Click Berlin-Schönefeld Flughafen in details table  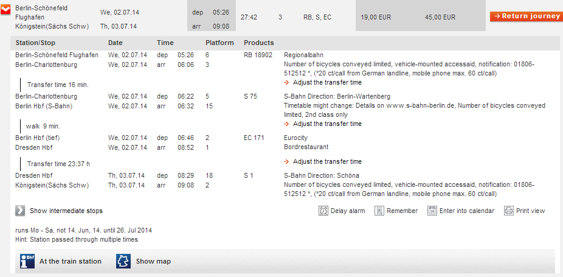[57, 55]
